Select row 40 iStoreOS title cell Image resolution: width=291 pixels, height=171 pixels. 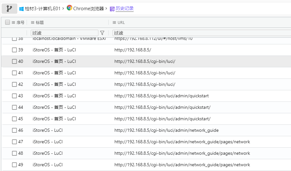tap(54, 61)
